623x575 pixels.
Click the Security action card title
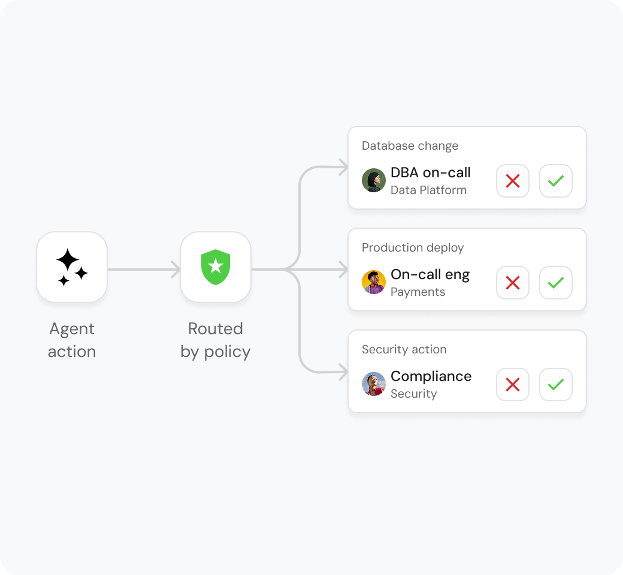[x=404, y=349]
